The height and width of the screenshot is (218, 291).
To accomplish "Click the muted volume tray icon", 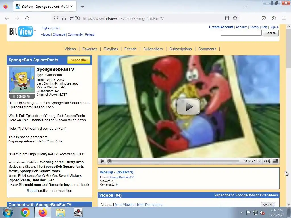I will click(262, 213).
